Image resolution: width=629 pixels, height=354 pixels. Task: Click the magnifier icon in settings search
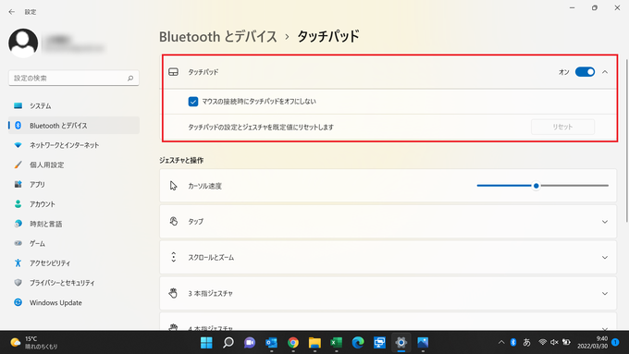[x=130, y=79]
